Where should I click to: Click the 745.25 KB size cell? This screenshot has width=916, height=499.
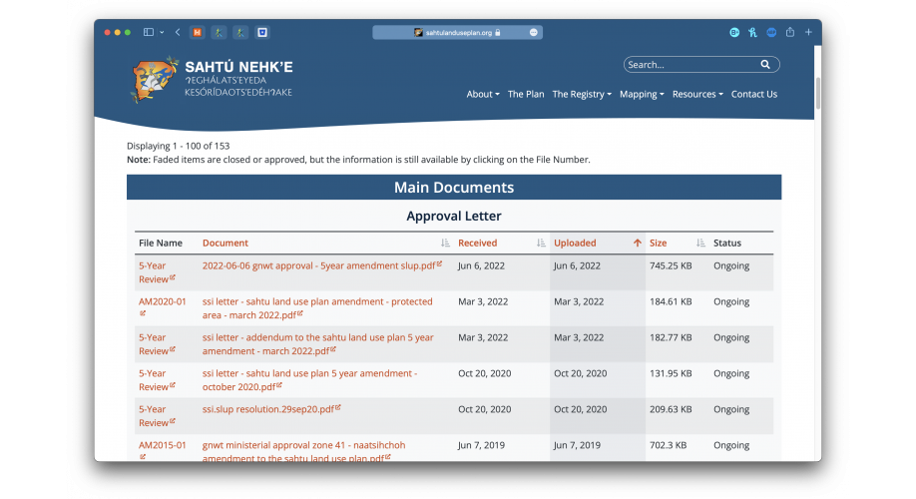click(671, 265)
